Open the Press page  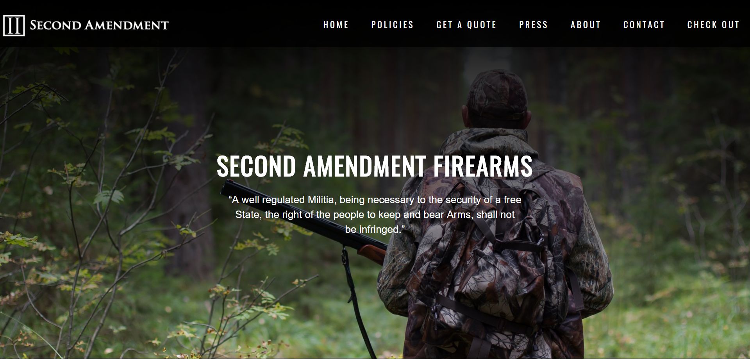(x=534, y=25)
